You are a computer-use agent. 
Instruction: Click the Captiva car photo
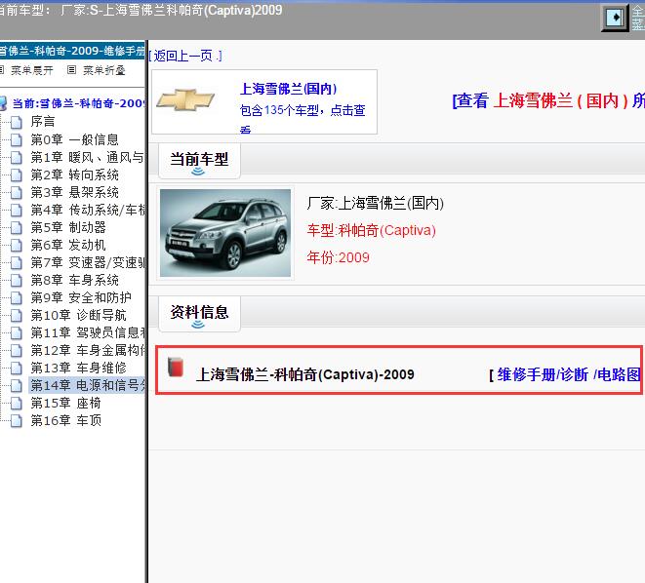click(x=225, y=233)
